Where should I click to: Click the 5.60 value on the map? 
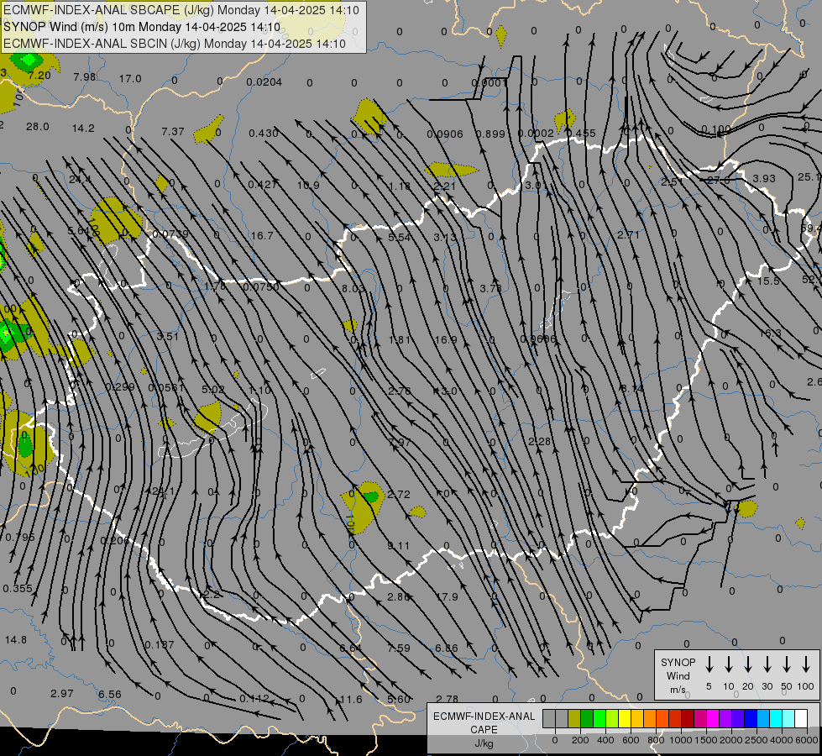pyautogui.click(x=399, y=700)
